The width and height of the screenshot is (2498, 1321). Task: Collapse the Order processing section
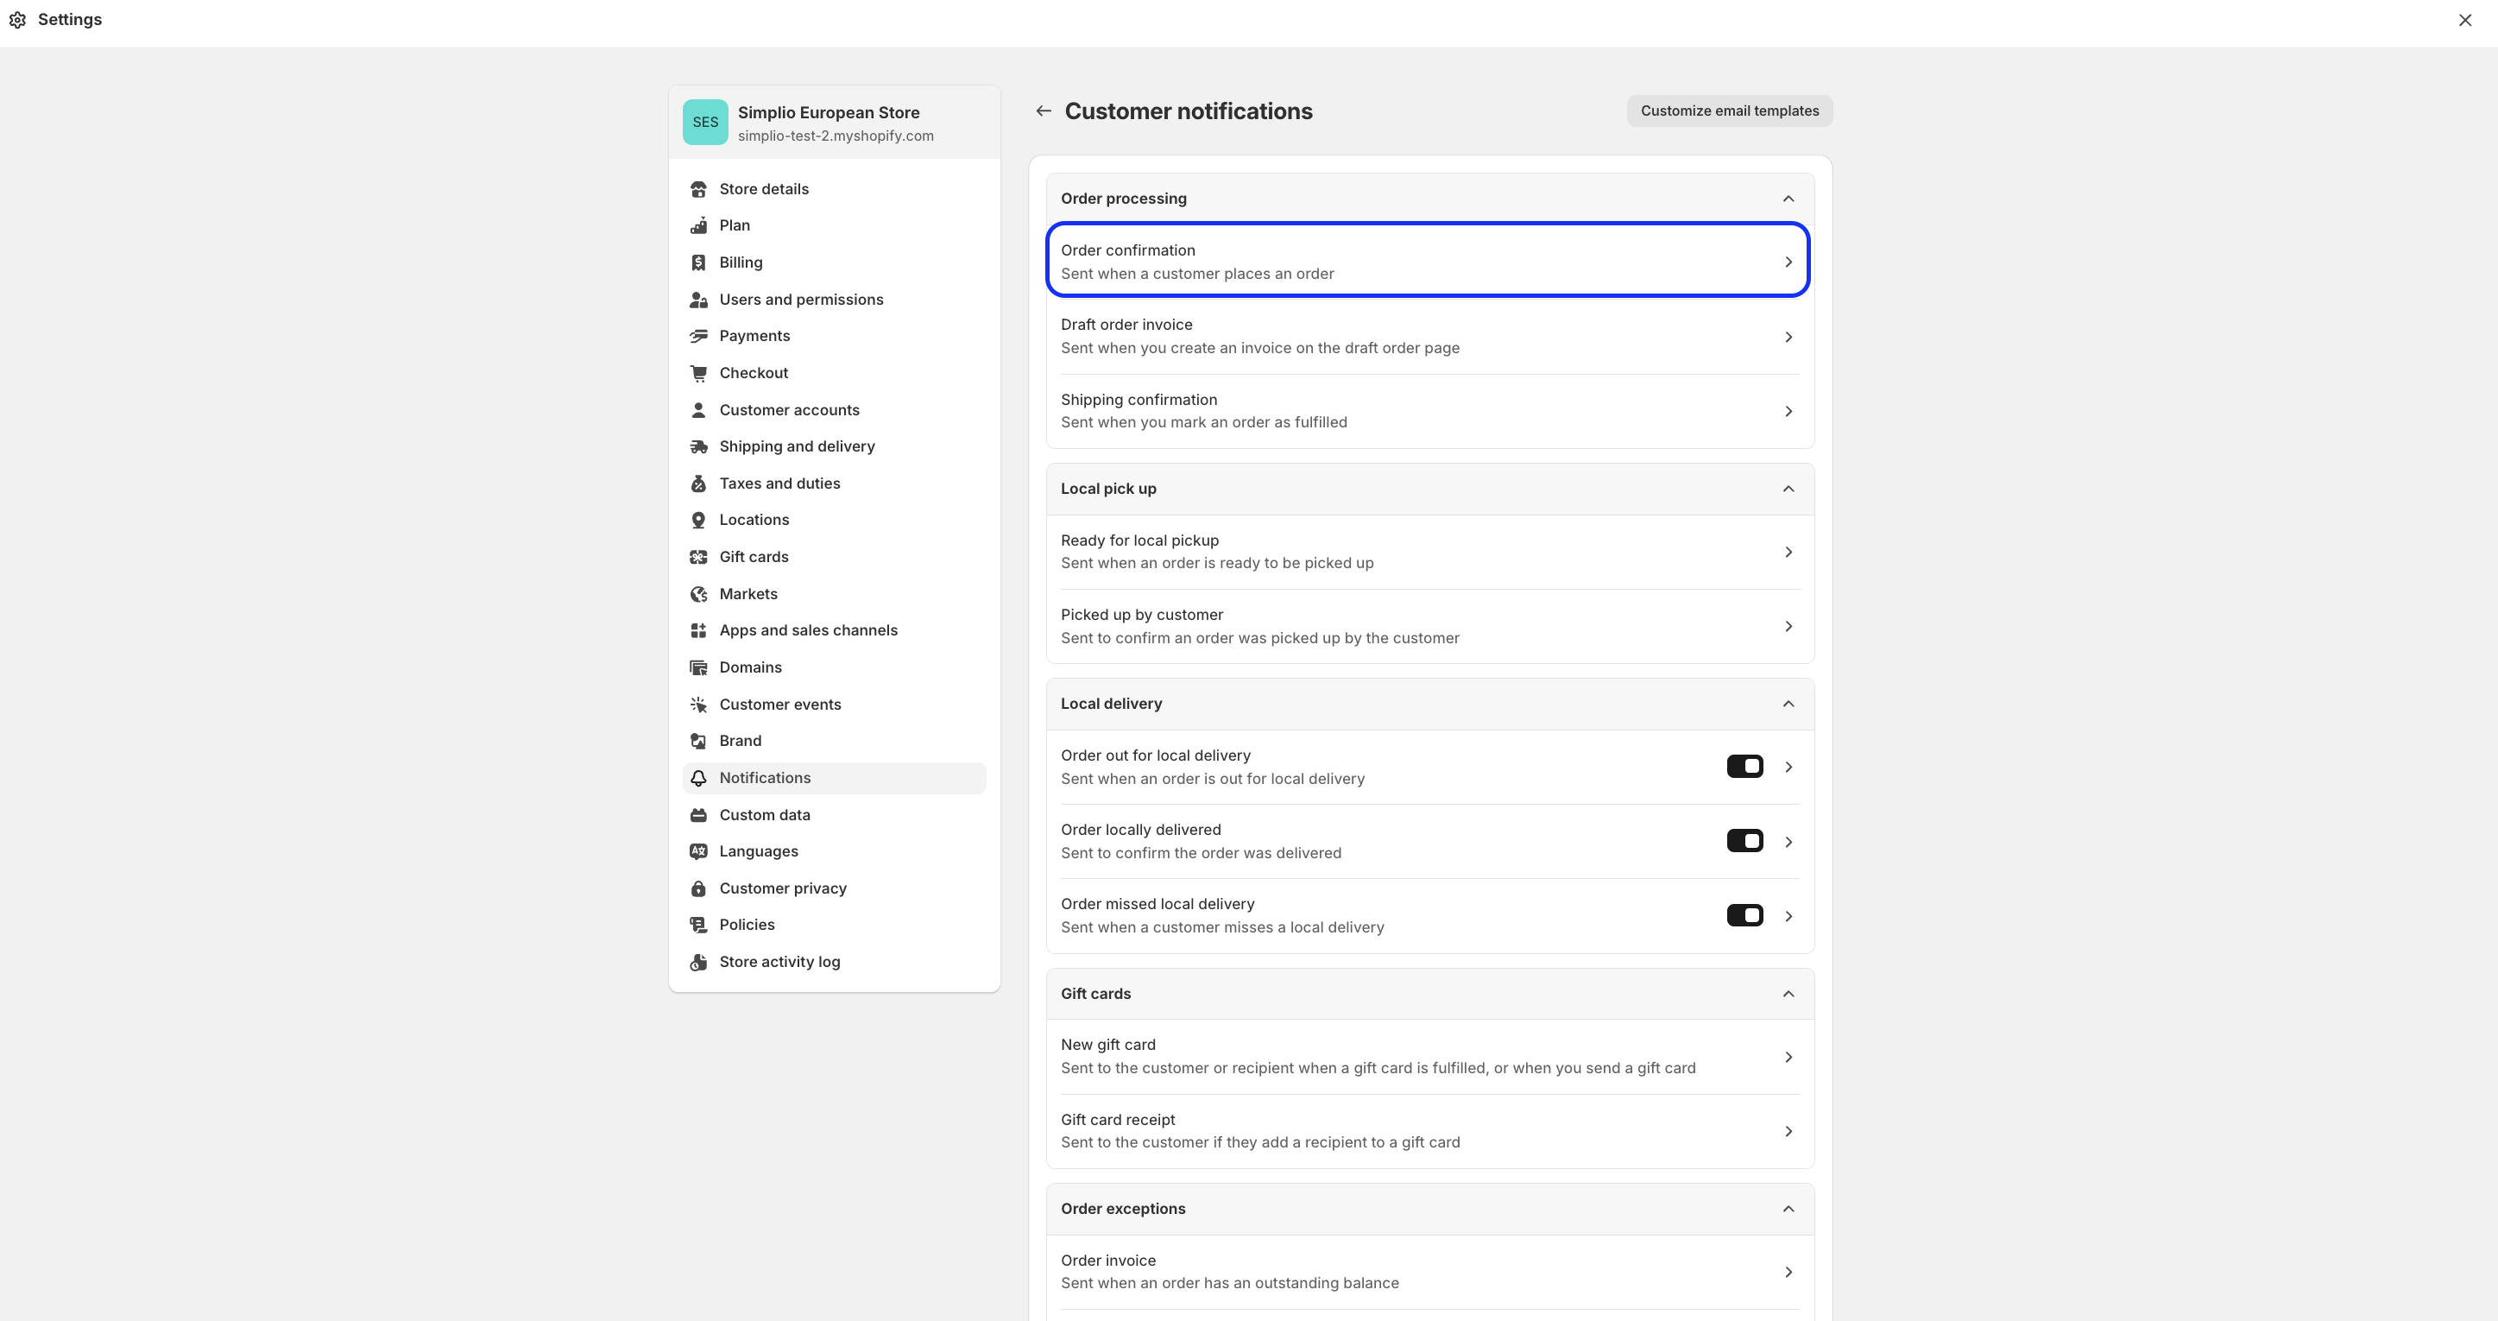1788,199
